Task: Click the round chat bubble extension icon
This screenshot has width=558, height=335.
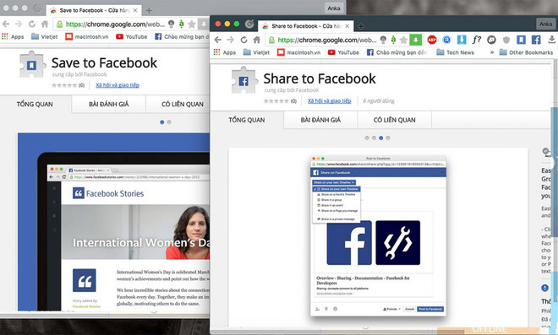Action: [491, 40]
